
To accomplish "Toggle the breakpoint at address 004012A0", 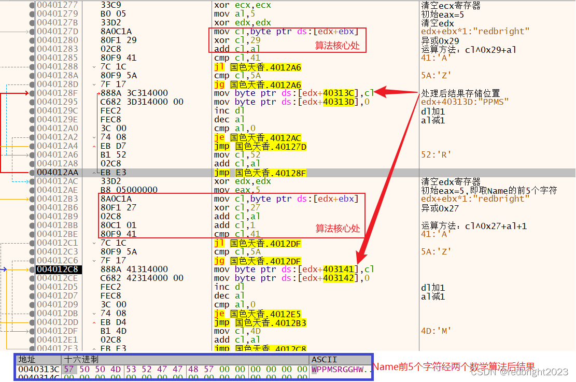I will [32, 129].
